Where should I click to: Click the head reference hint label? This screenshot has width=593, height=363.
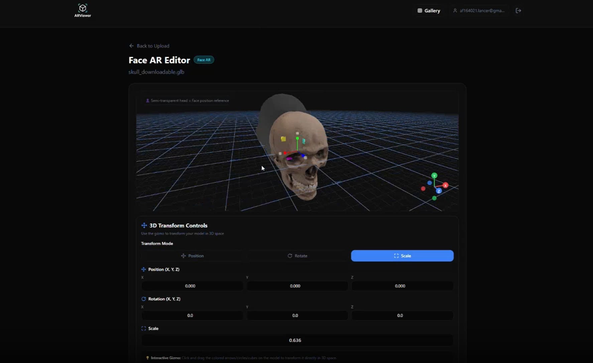[x=188, y=101]
